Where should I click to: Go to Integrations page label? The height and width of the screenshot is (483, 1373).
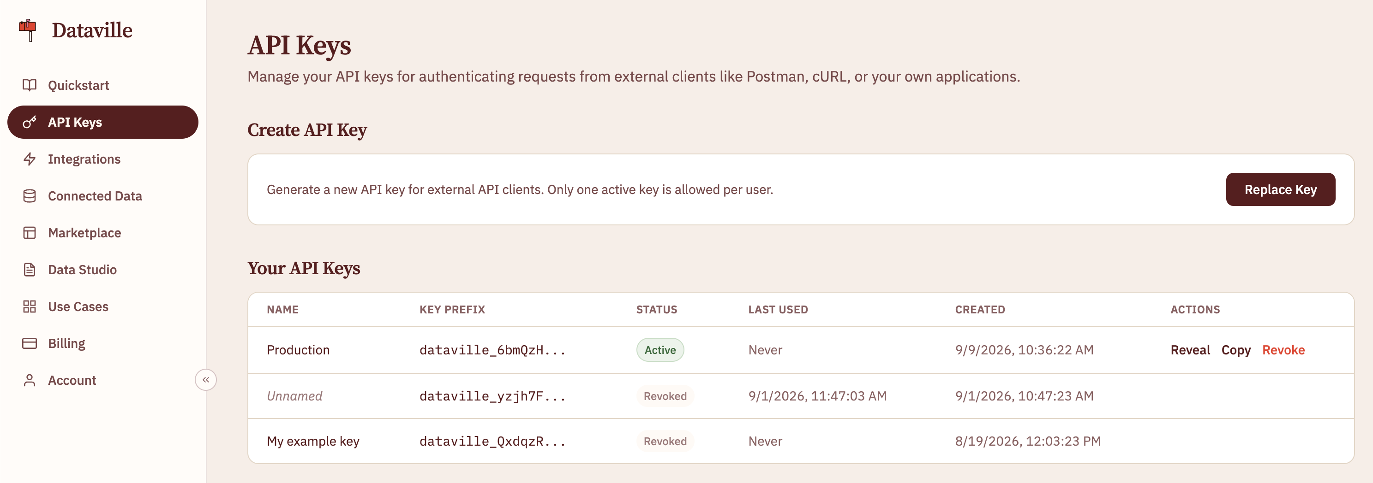(84, 159)
